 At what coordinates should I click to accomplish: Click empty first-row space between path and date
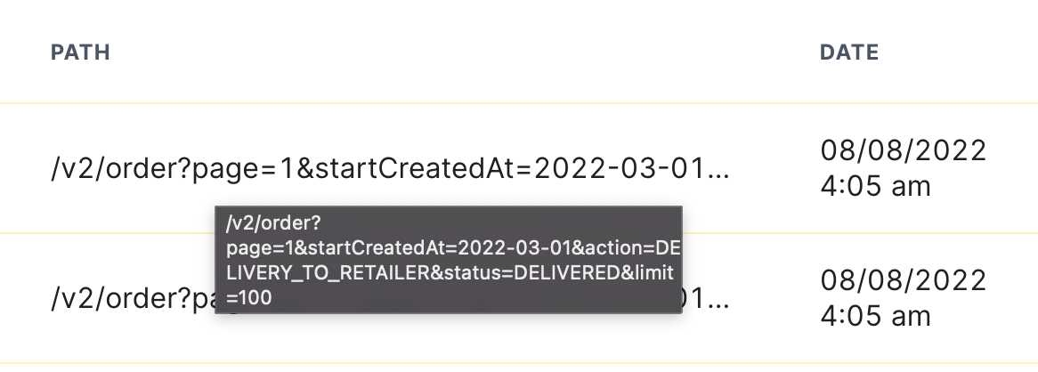774,169
